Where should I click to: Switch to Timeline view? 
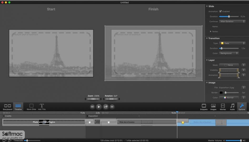18,107
